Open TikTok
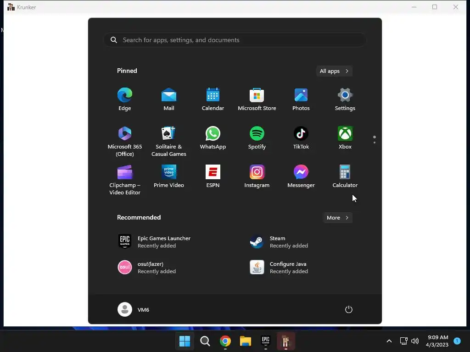Screen dimensions: 470x352 301,138
